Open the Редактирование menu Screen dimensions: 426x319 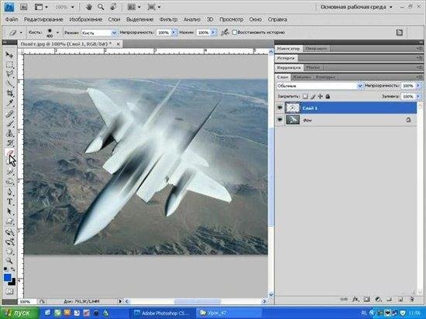click(x=43, y=19)
